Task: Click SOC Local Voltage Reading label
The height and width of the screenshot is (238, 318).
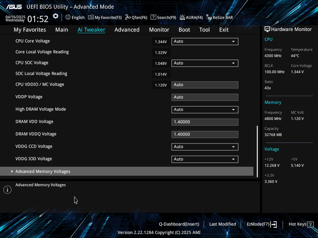Action: coord(41,74)
